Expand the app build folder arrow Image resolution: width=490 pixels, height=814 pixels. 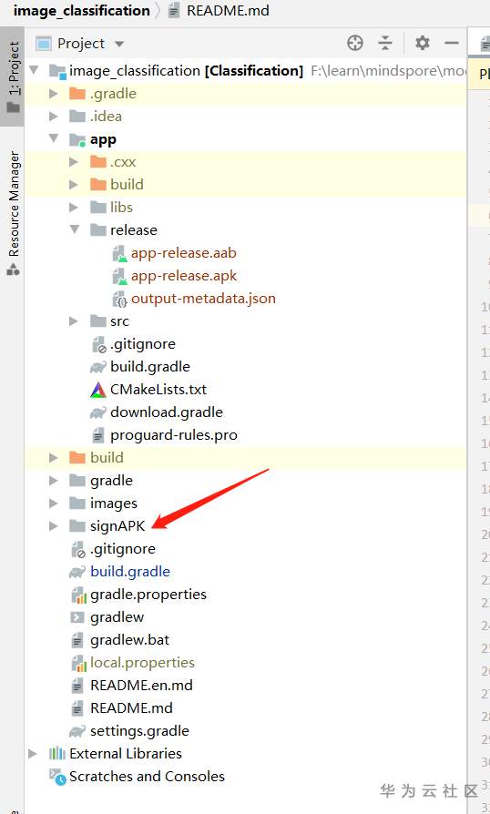[74, 184]
